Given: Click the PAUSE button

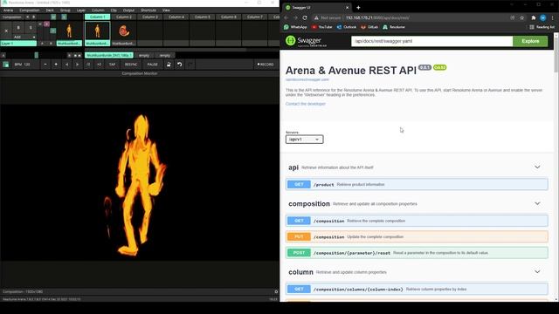Looking at the screenshot, I should point(153,65).
